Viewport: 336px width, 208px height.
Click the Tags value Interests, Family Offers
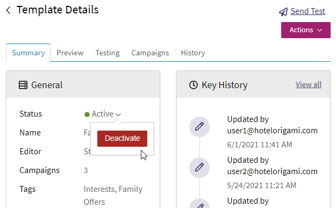coord(113,195)
